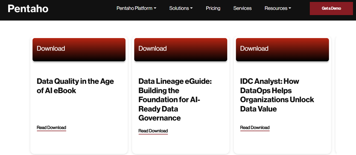356x155 pixels.
Task: Expand the Pentaho Platform dropdown menu
Action: coord(136,8)
